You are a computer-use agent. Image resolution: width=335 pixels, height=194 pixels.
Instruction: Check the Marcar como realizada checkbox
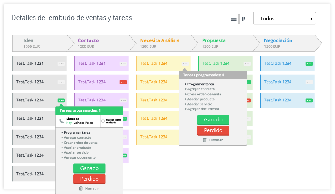click(x=103, y=121)
